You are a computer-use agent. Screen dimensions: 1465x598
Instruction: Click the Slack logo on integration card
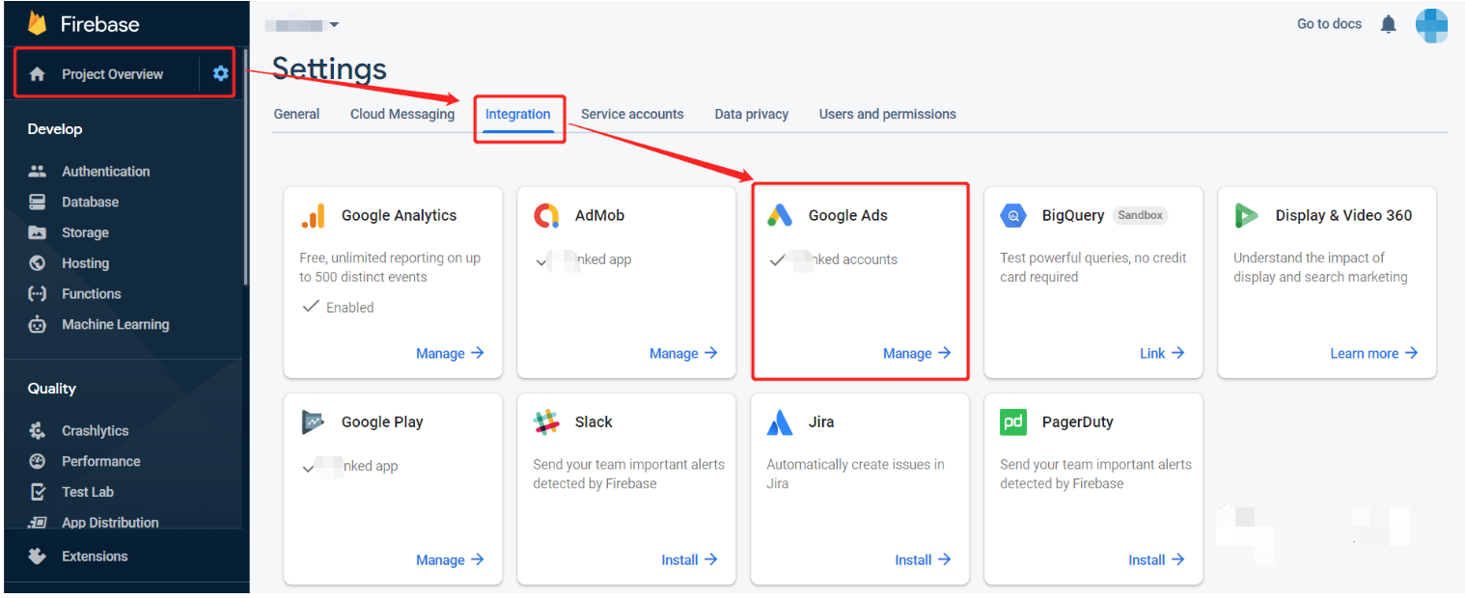[546, 421]
